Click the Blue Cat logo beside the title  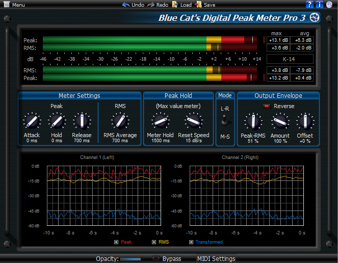[x=314, y=17]
